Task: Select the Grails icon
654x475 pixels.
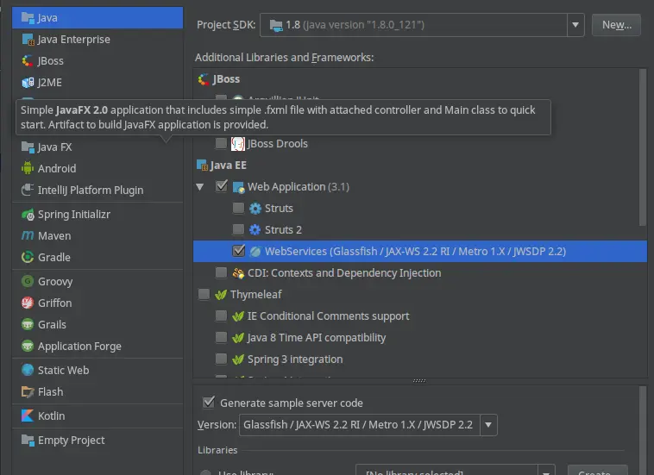Action: pos(28,324)
